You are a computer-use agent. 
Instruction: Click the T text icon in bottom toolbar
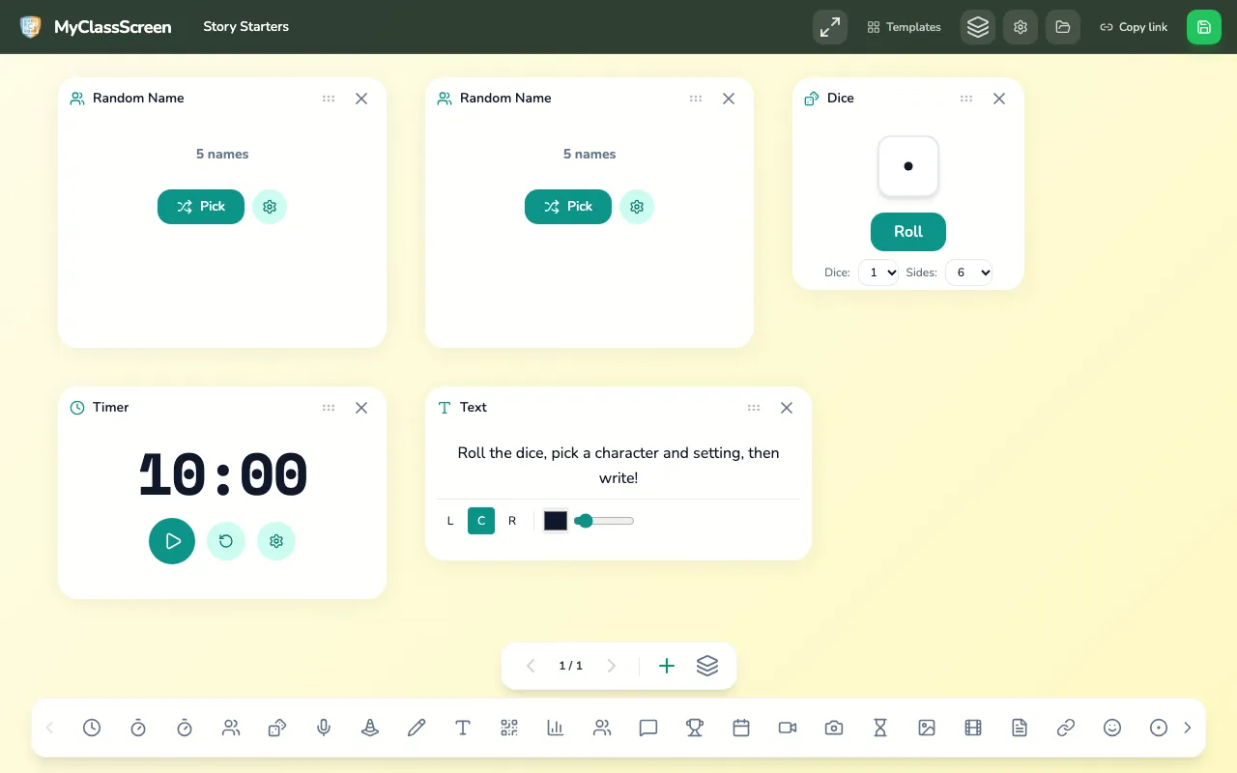463,728
